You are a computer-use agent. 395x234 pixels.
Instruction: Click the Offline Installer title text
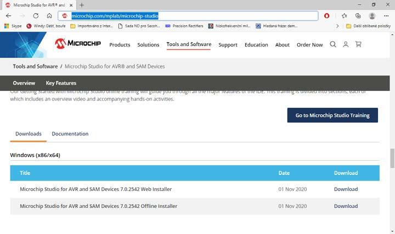click(99, 206)
